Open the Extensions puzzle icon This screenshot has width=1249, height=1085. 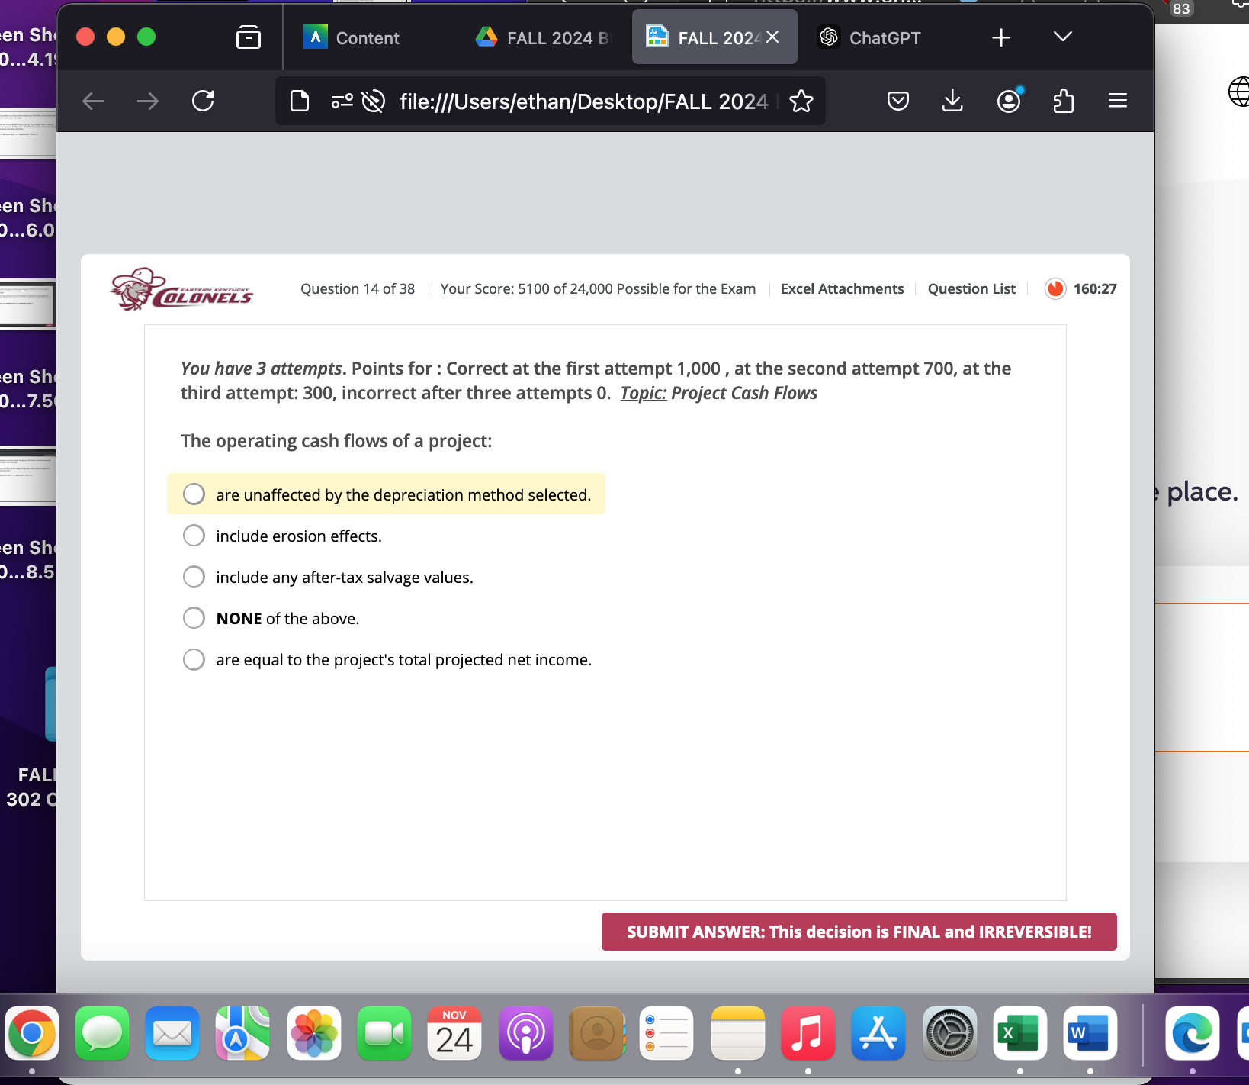(x=1063, y=101)
